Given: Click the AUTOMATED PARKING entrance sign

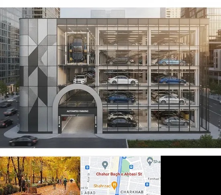Looking at the screenshot, I should click(x=78, y=111).
